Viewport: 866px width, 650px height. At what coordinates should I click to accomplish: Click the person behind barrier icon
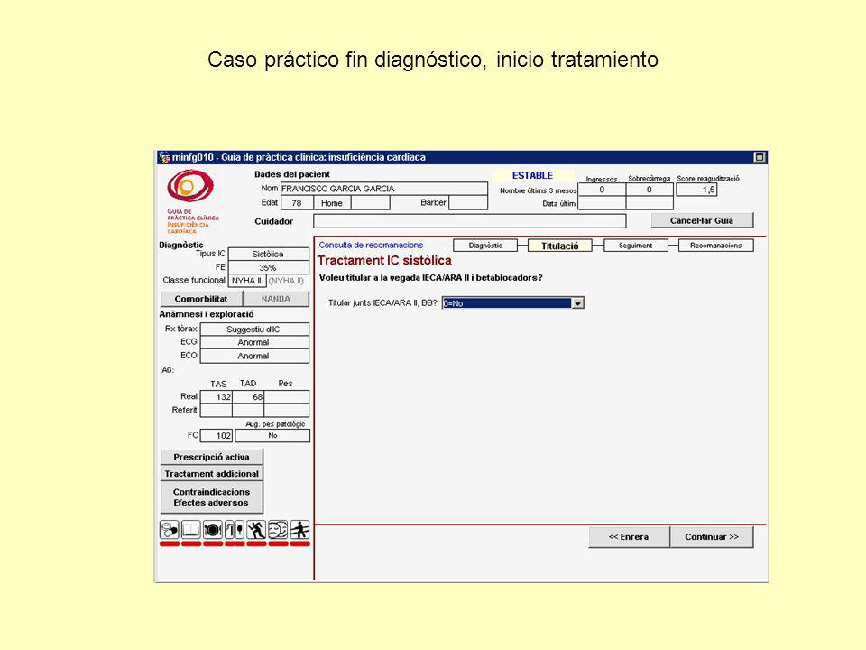[x=299, y=530]
